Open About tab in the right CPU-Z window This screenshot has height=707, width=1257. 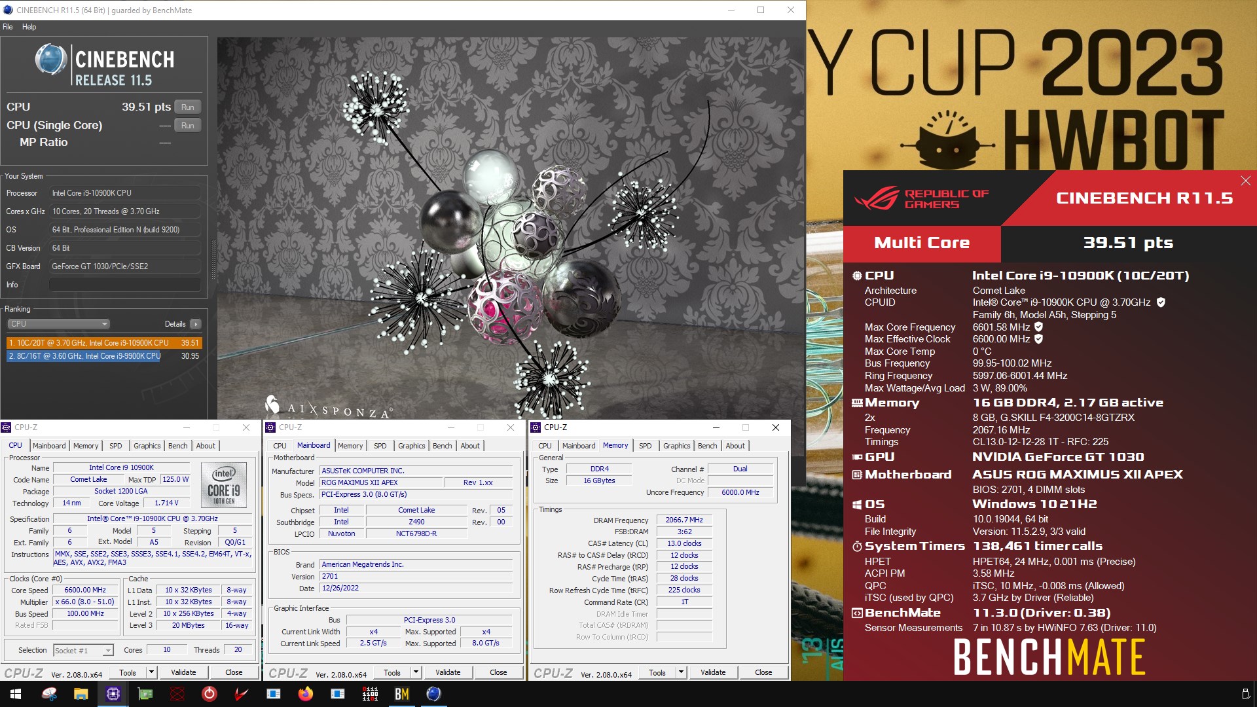click(735, 446)
